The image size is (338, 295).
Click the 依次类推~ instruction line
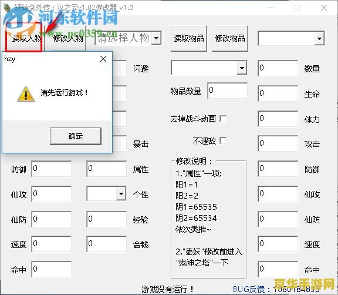point(193,229)
